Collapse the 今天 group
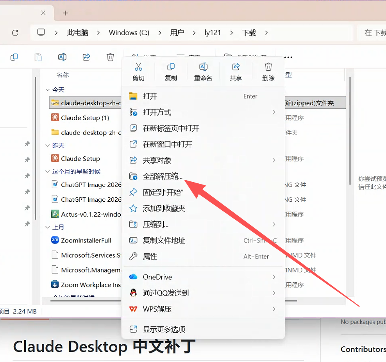The image size is (386, 362). 48,90
